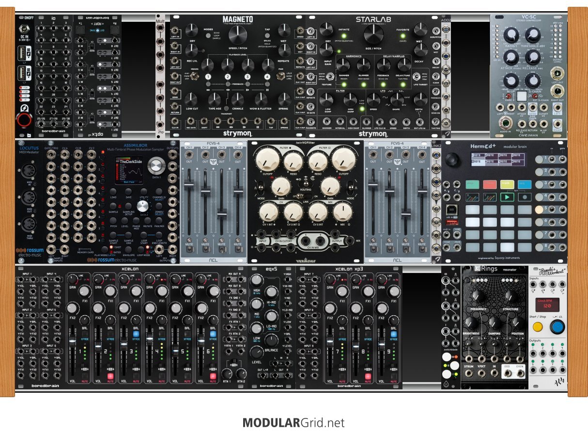Select Hermod+ track 5 button
Screen dimensions: 588x433
tap(539, 210)
